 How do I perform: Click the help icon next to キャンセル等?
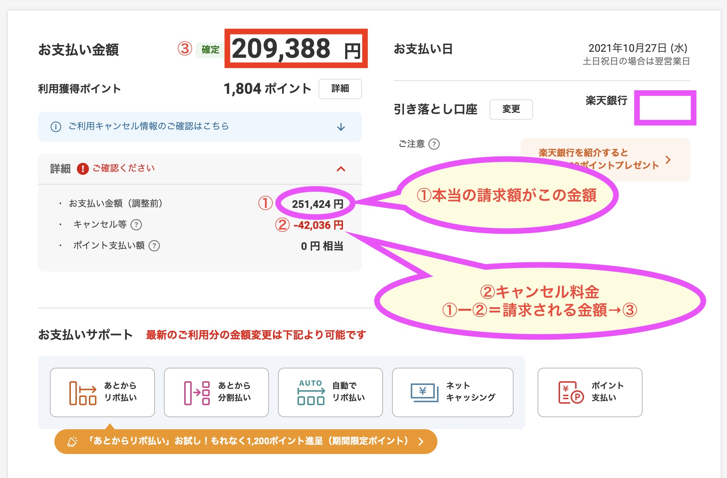[136, 225]
